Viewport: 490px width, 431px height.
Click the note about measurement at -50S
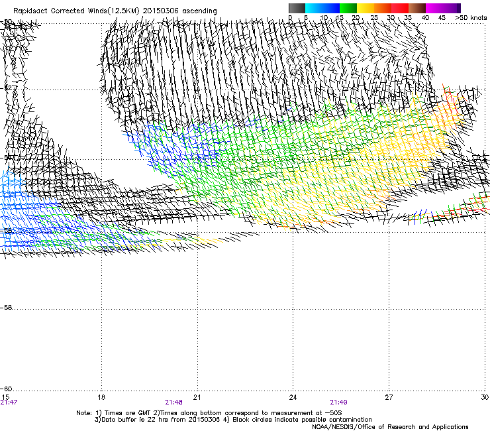click(248, 413)
